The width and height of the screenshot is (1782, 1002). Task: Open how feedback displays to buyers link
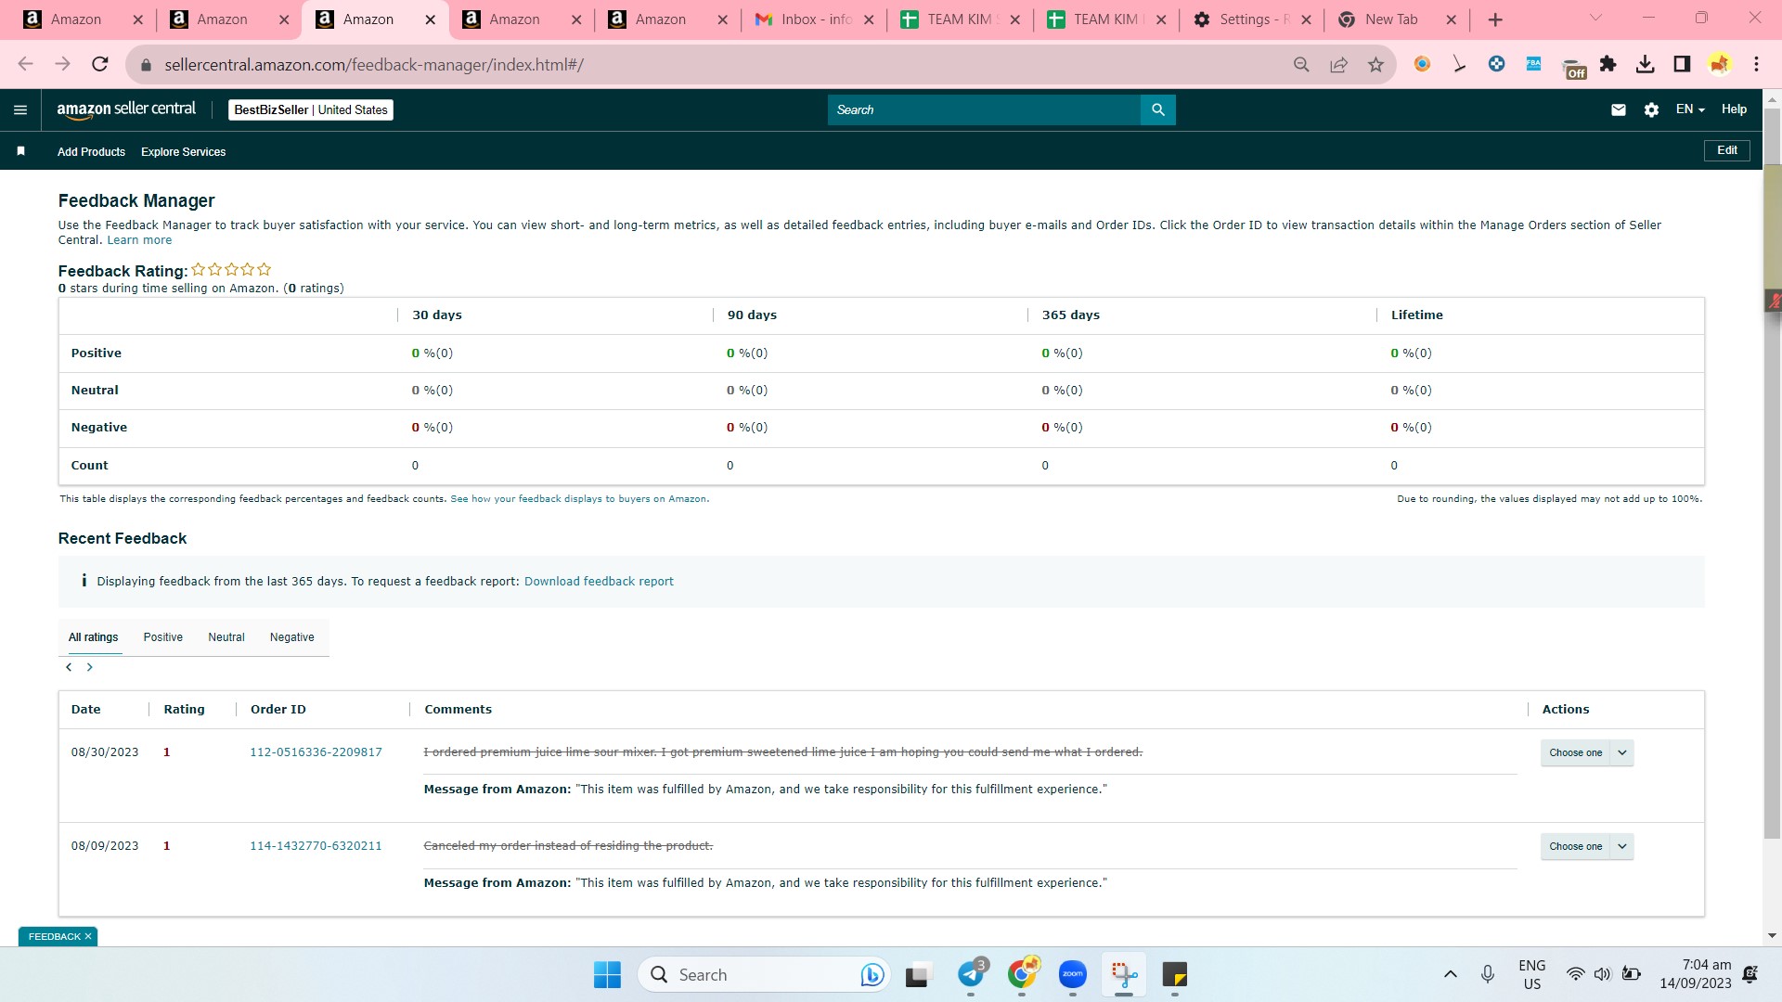point(578,499)
